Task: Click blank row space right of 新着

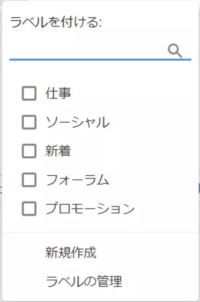Action: tap(133, 151)
